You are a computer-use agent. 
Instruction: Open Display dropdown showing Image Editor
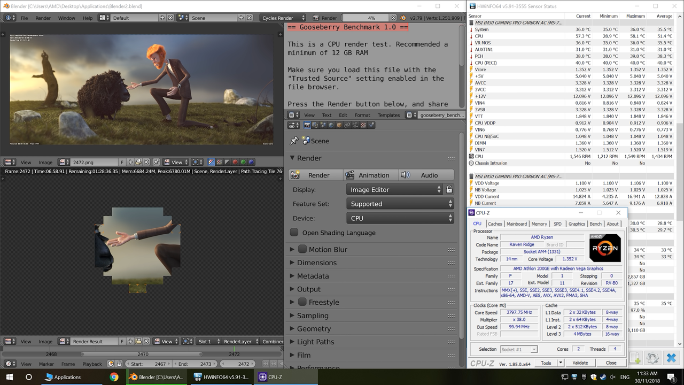(x=394, y=189)
